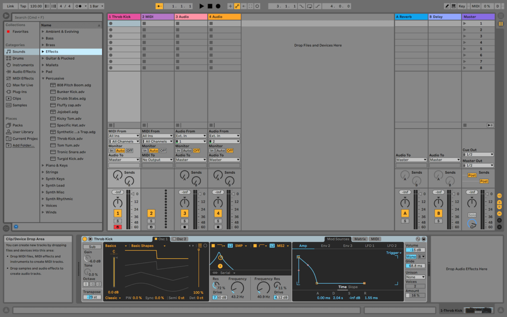
Task: Open Drums category in browser
Action: (x=18, y=59)
